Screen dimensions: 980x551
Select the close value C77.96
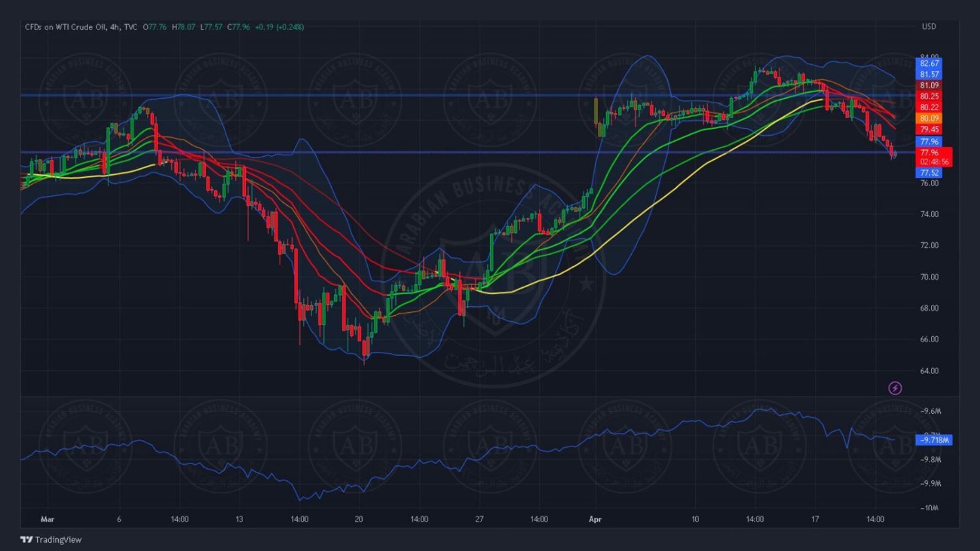(238, 27)
